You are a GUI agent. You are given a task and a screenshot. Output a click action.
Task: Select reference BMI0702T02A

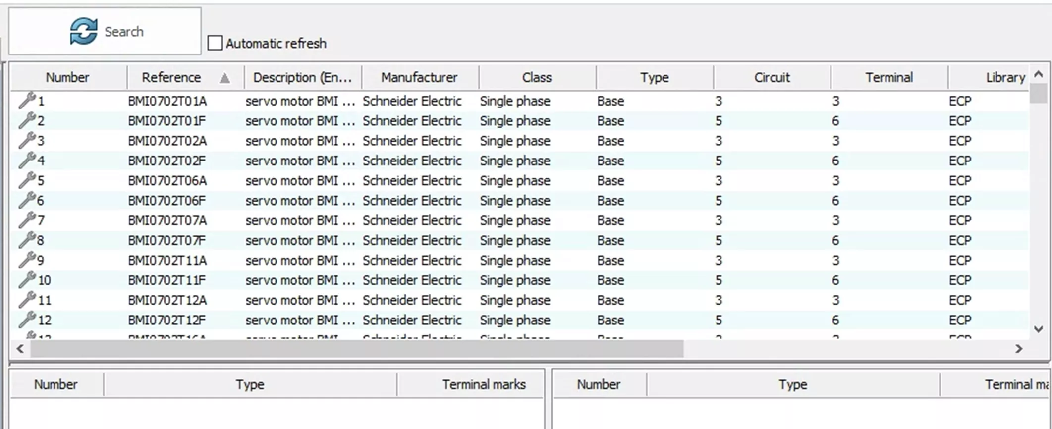[x=167, y=141]
